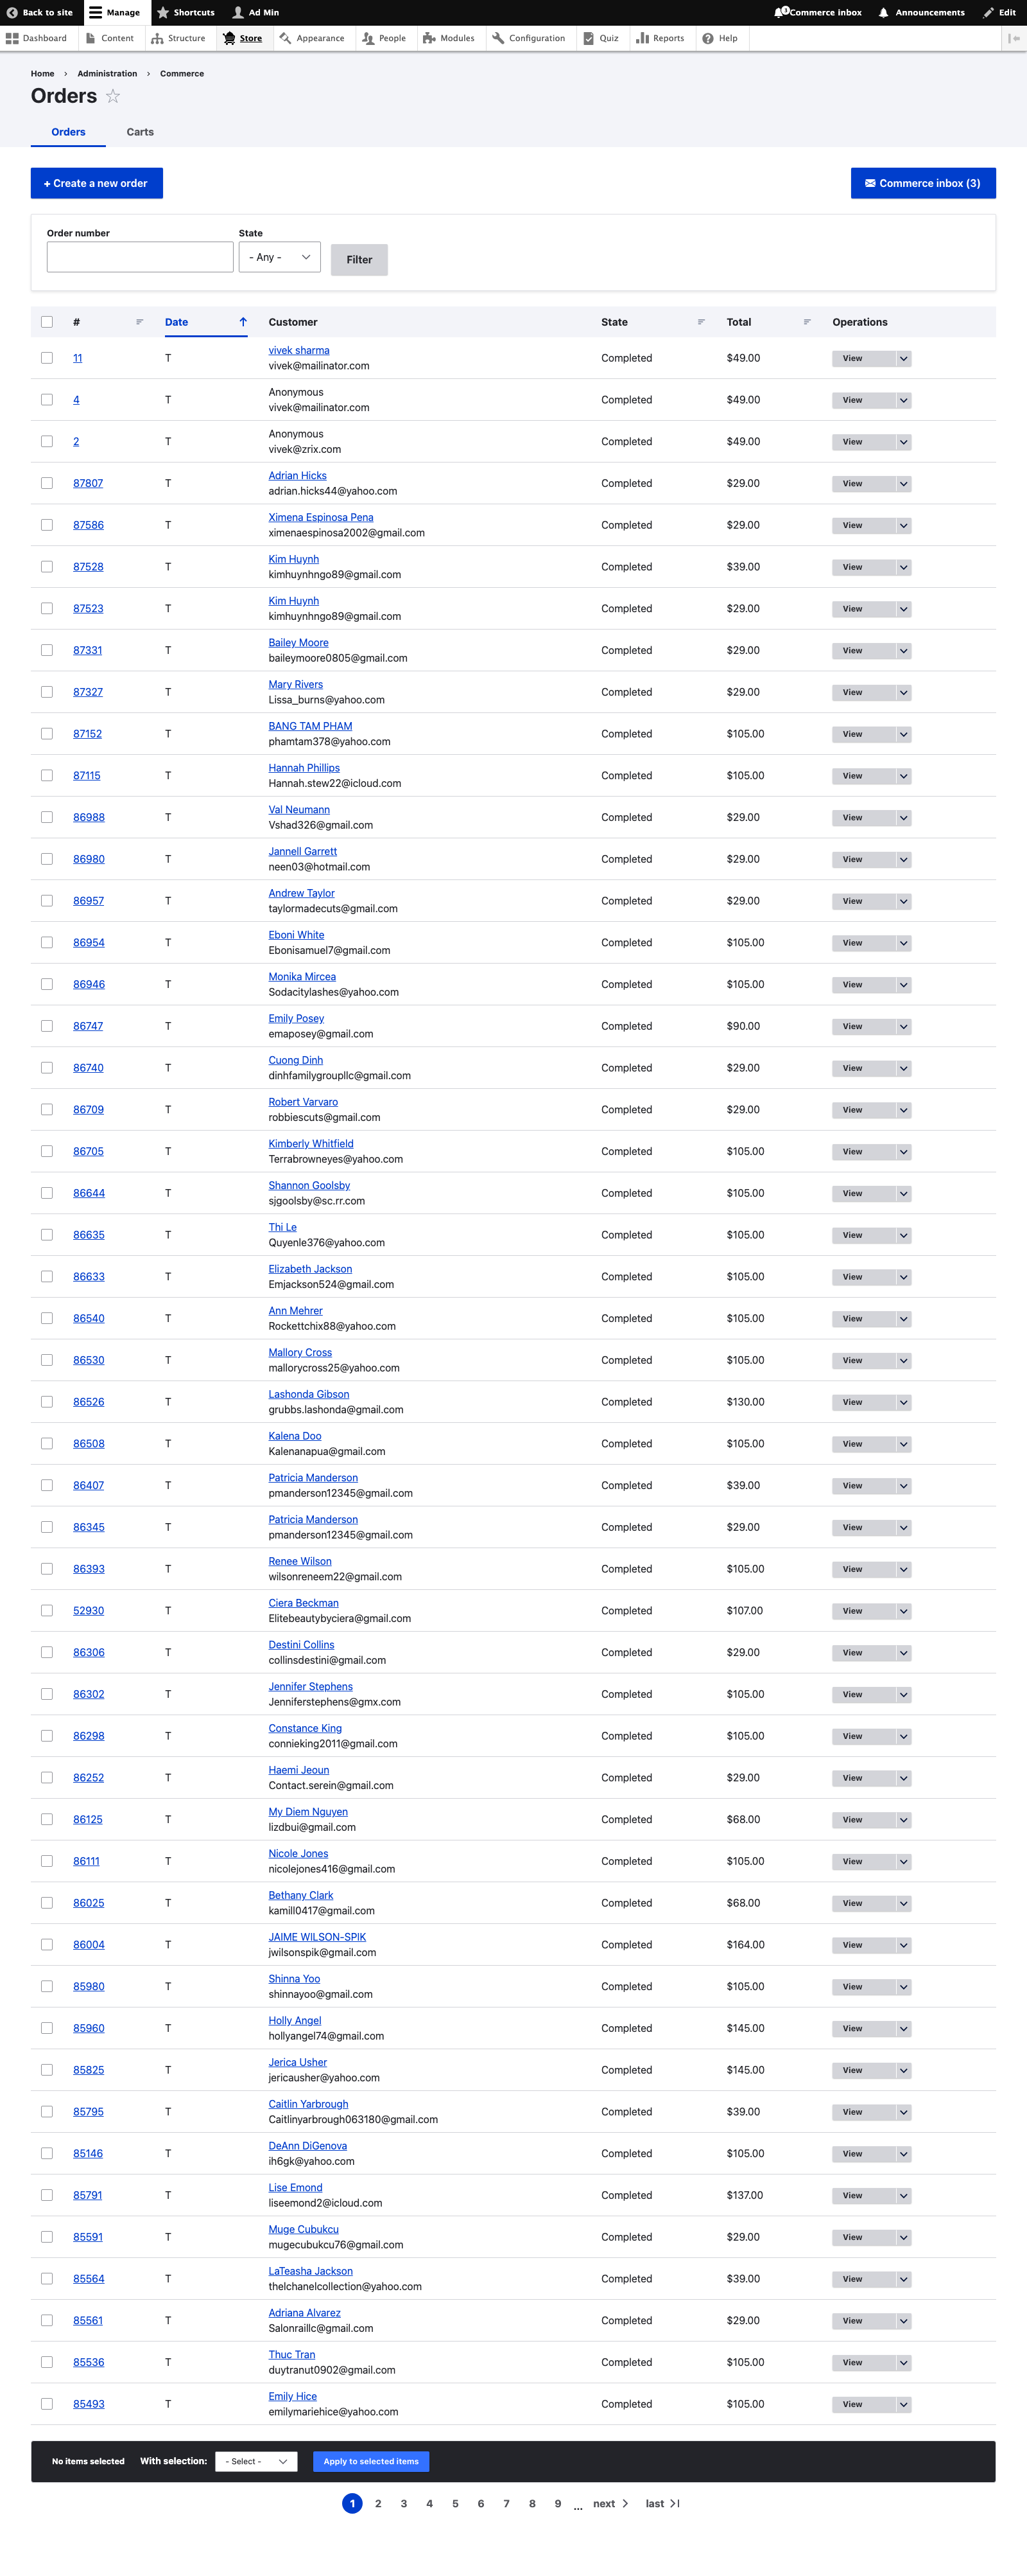
Task: Select the checkbox for order 11
Action: pos(47,358)
